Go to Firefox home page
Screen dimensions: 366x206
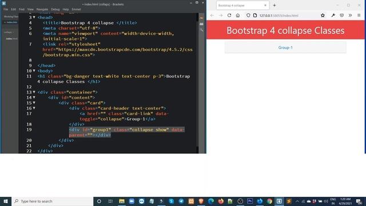point(238,15)
